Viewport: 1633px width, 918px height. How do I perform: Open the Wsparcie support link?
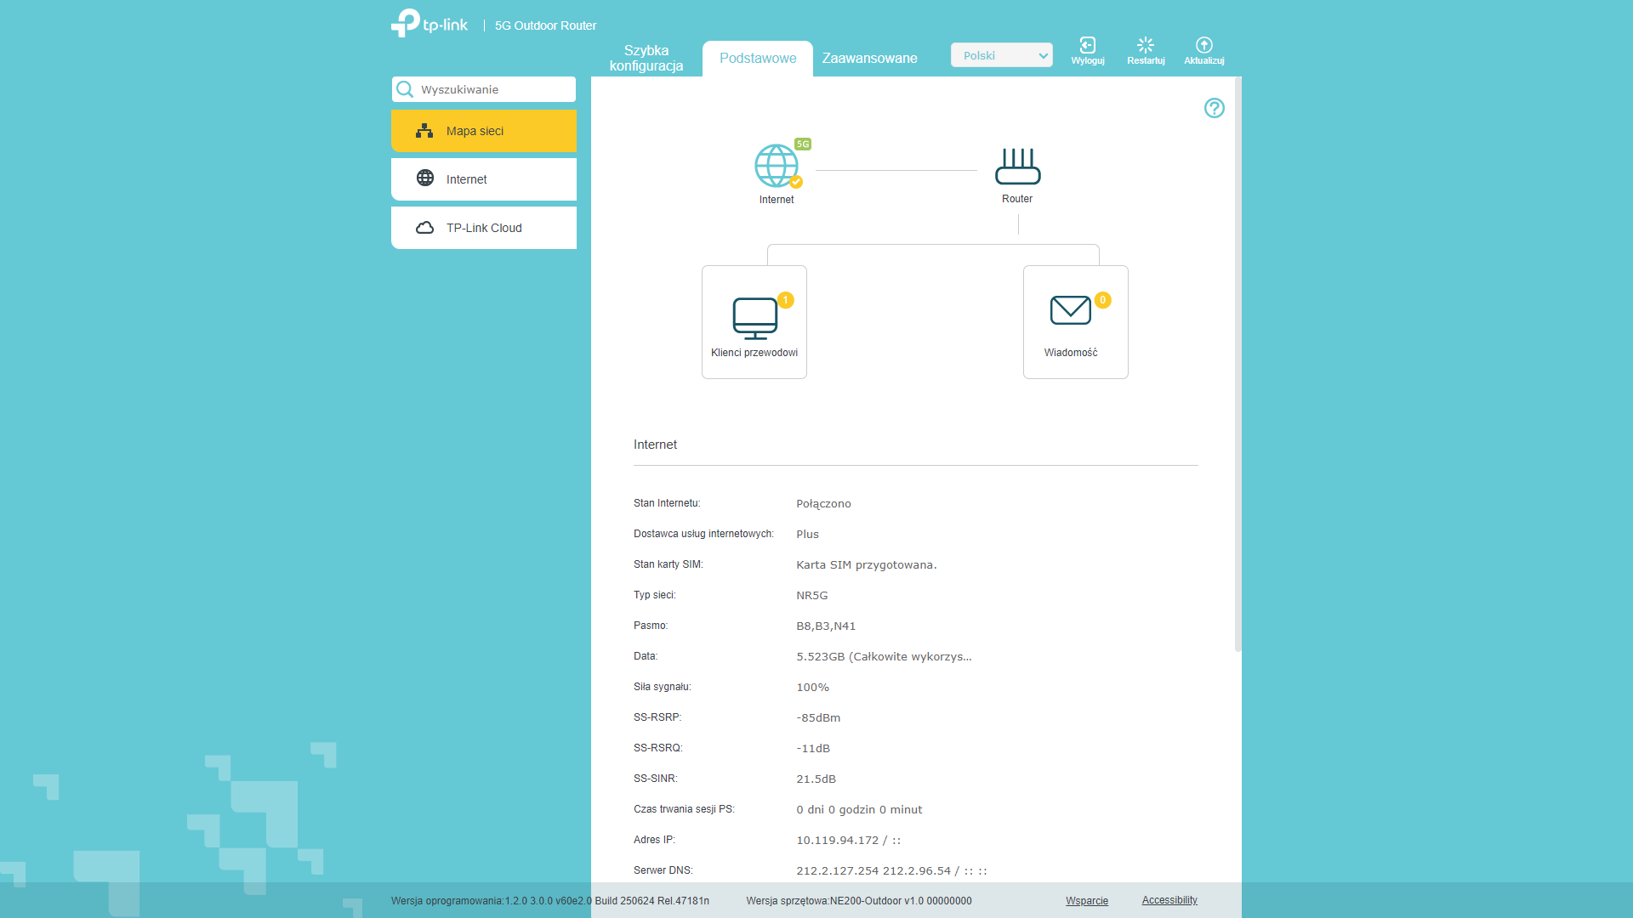1086,901
